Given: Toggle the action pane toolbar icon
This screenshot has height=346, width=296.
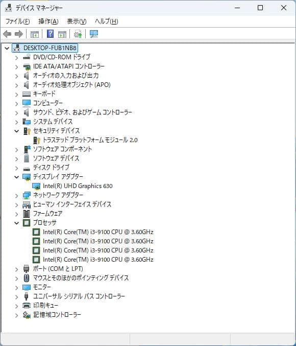Looking at the screenshot, I should click(x=62, y=34).
